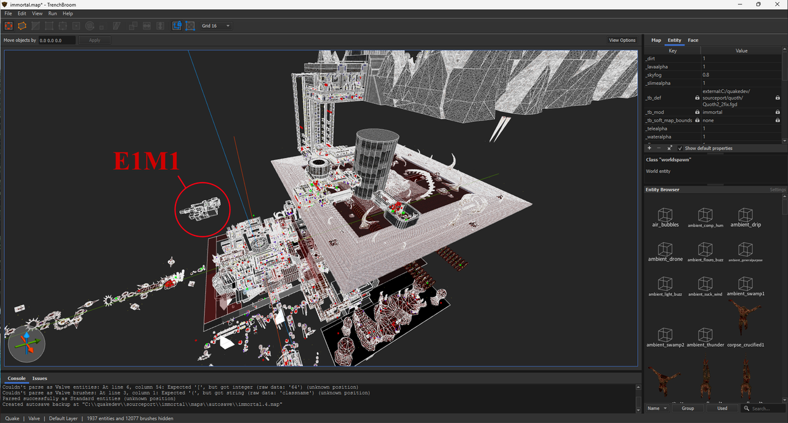
Task: Switch to the Entity inspector tab
Action: (675, 40)
